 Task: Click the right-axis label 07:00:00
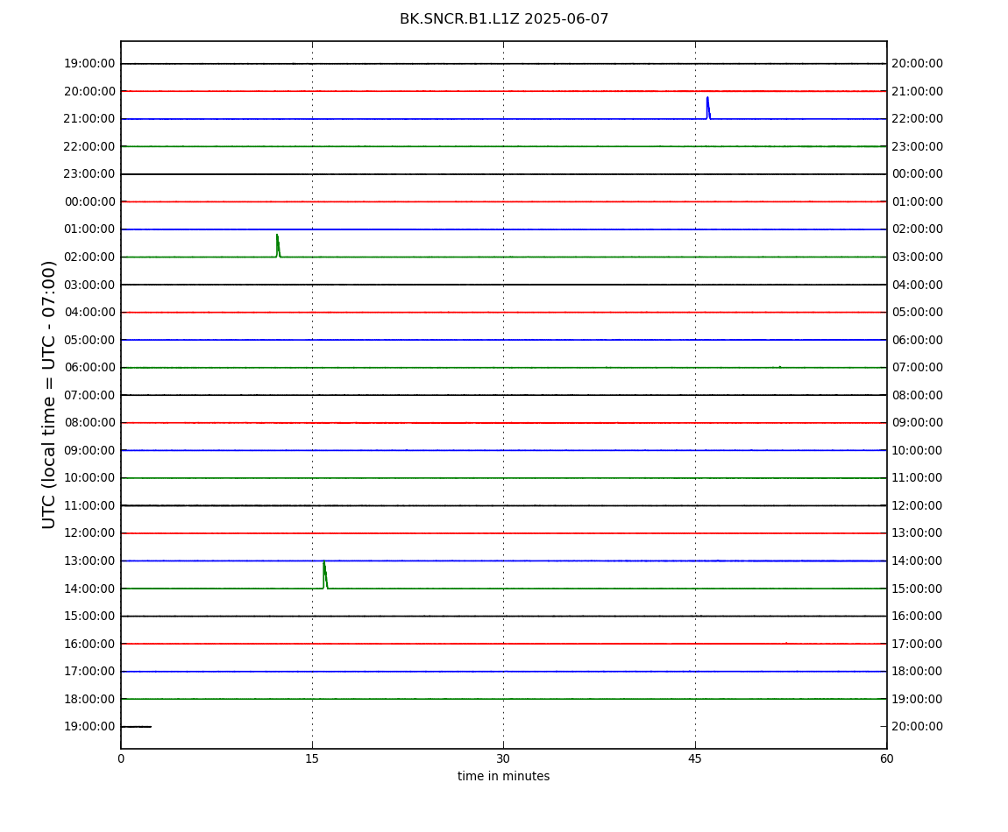pos(918,368)
